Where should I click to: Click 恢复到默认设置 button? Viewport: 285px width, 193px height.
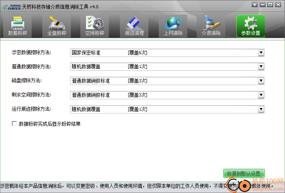244,174
